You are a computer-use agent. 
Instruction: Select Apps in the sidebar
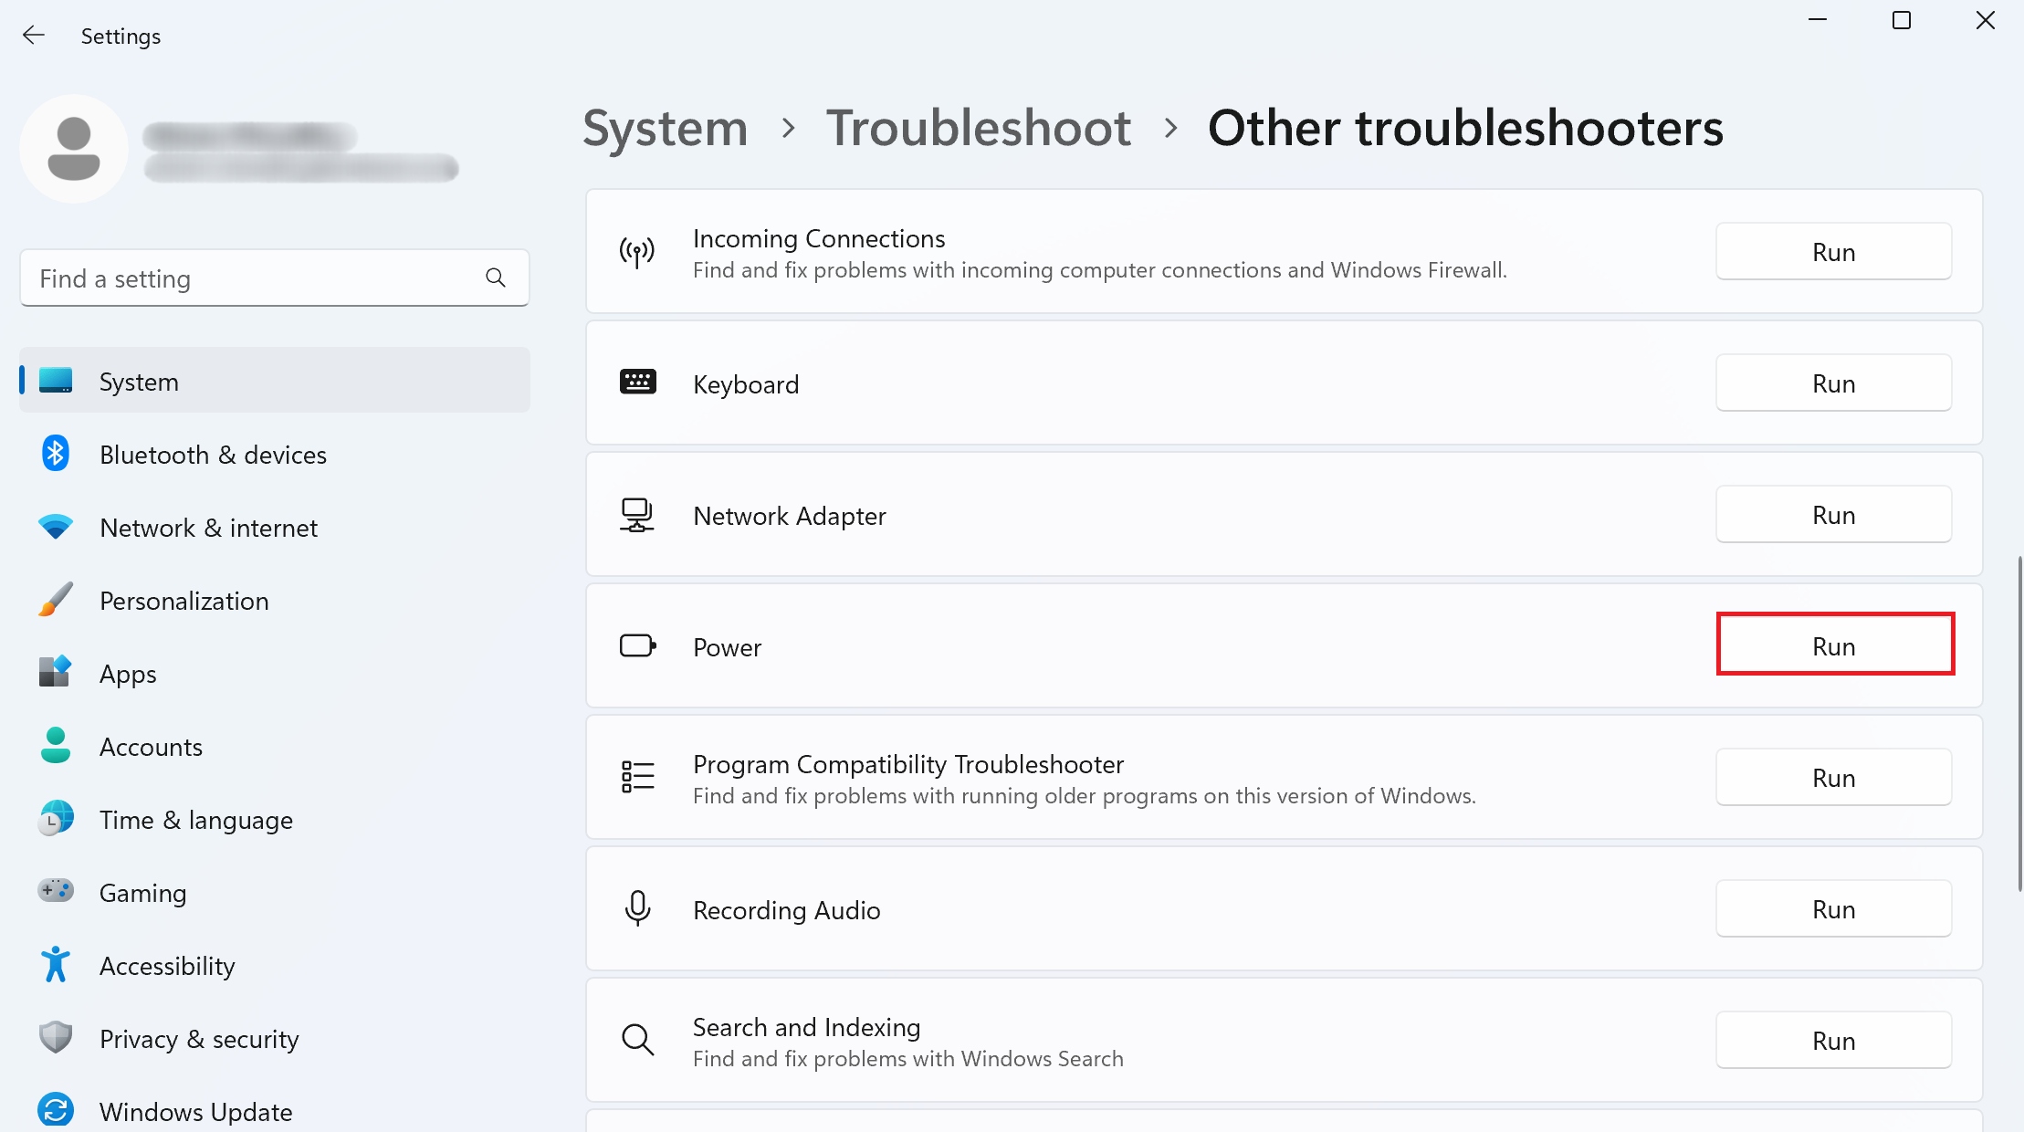(128, 674)
